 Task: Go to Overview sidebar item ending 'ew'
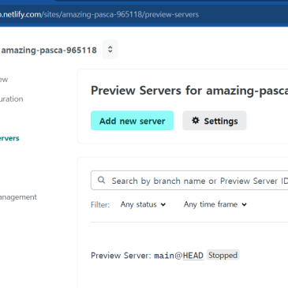(x=4, y=80)
